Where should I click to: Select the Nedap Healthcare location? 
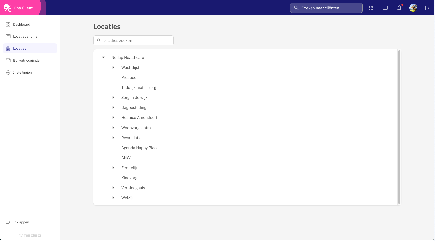coord(128,57)
